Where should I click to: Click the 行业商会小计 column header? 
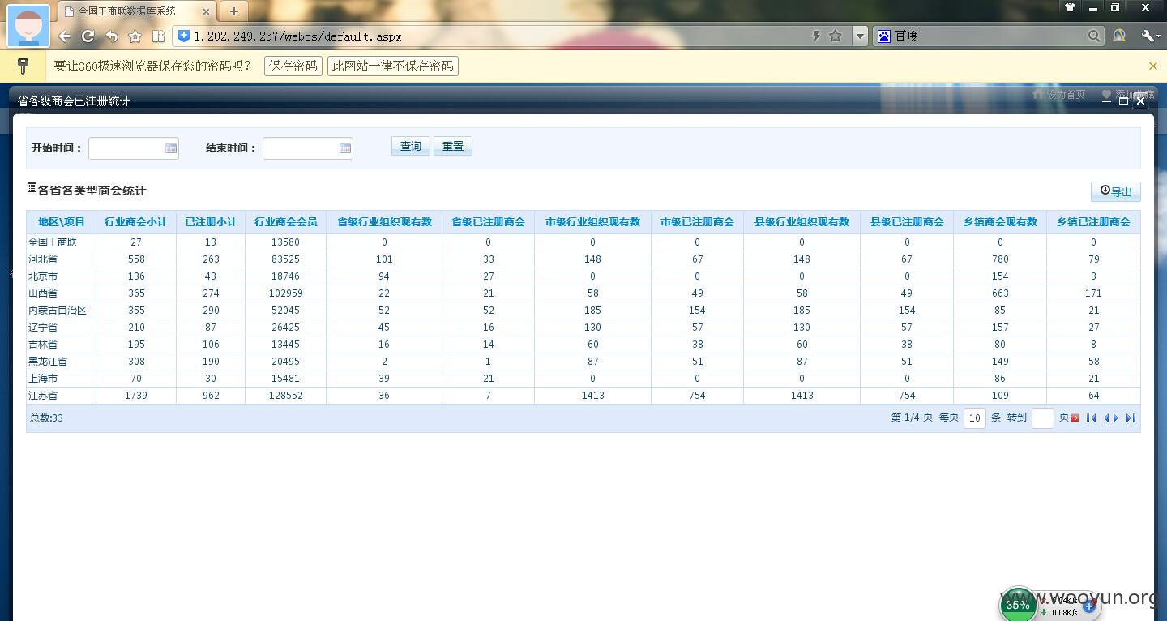(x=136, y=222)
